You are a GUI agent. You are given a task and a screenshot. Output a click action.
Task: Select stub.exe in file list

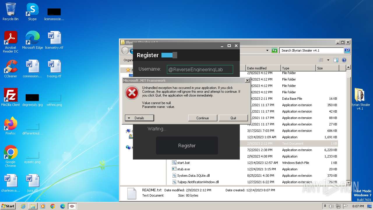coord(183,169)
